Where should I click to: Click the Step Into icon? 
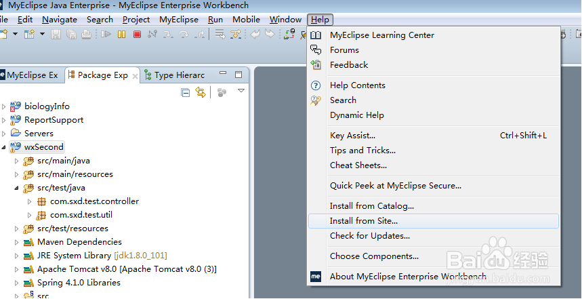coord(168,35)
